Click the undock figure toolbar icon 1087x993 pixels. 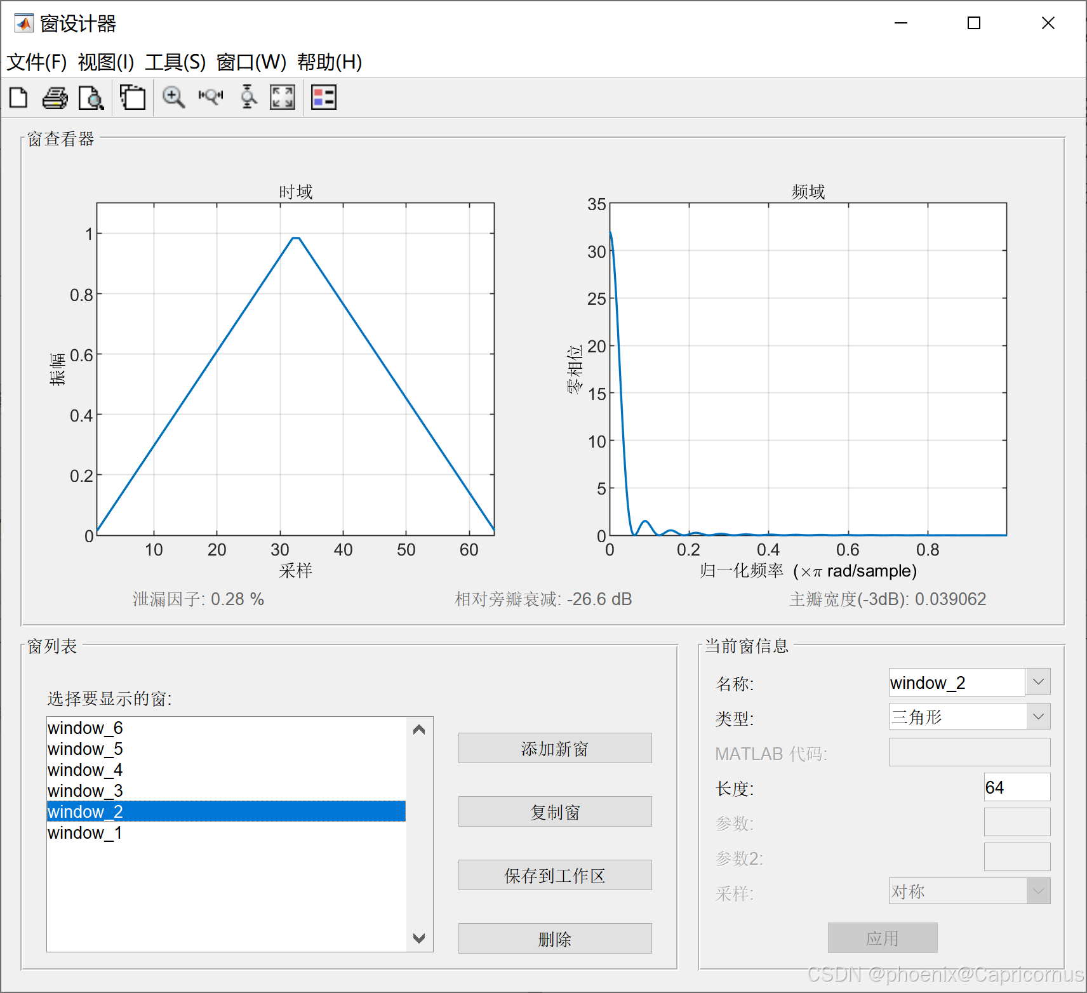(133, 98)
